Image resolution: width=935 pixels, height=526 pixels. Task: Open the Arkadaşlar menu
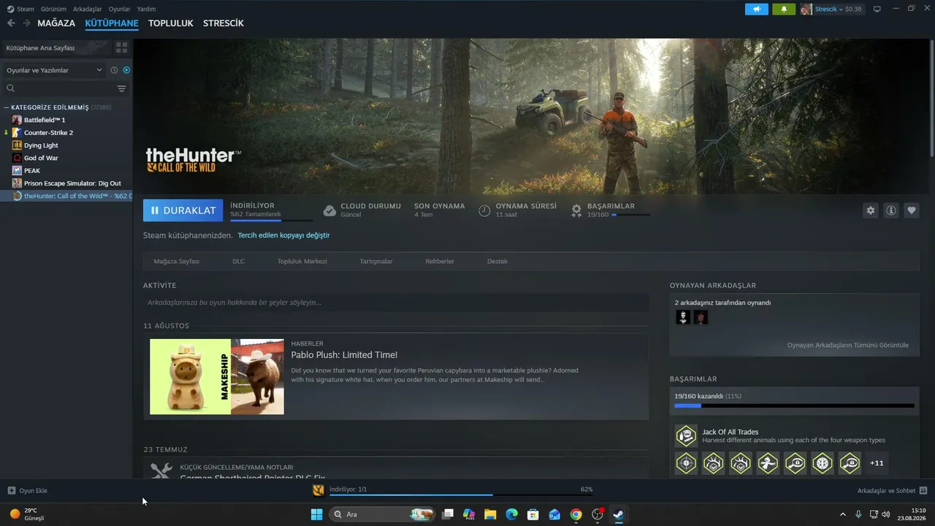(x=88, y=9)
